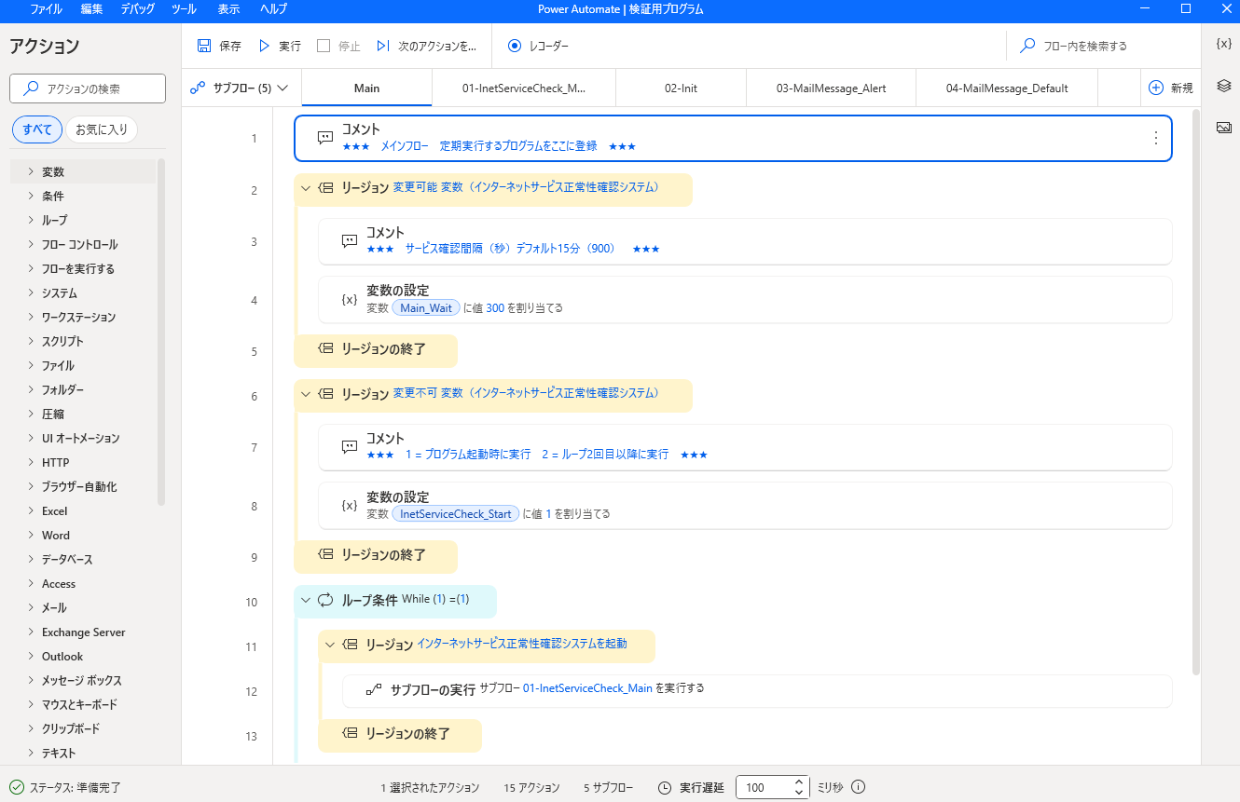
Task: Open the ツール menu
Action: [184, 9]
